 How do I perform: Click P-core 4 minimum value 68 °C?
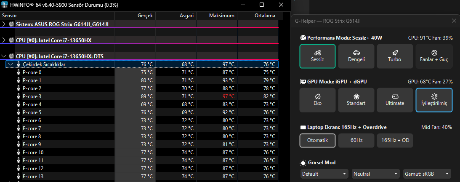(187, 104)
